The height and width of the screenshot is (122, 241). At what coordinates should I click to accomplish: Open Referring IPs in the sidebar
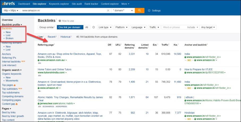pyautogui.click(x=9, y=58)
